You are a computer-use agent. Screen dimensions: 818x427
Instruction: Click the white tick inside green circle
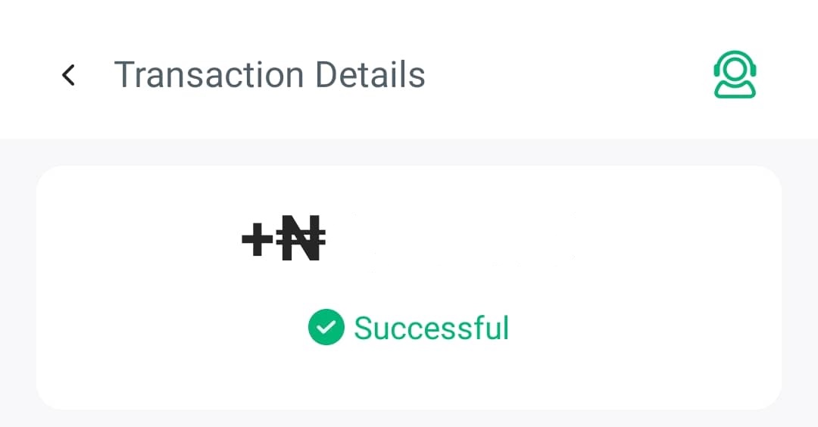click(326, 328)
